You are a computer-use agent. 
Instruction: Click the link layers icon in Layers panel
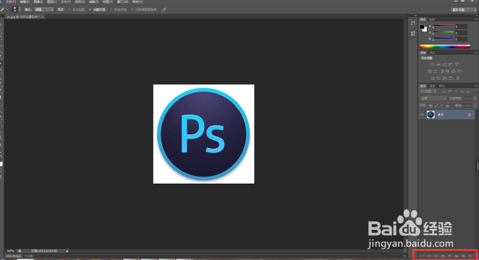click(429, 256)
